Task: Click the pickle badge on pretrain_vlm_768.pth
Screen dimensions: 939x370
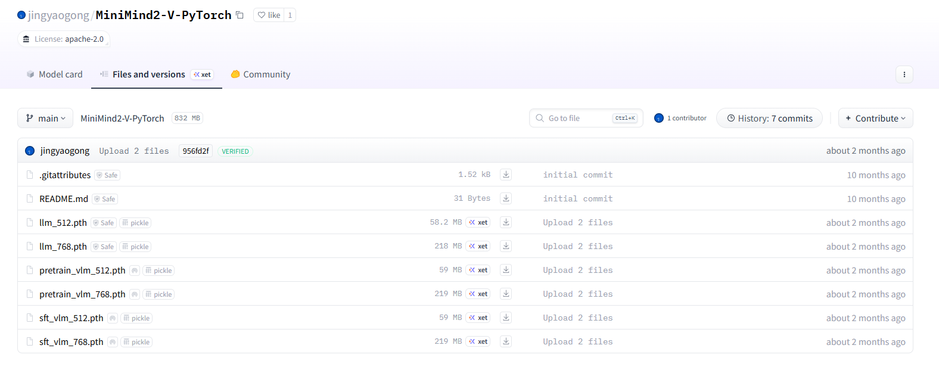Action: (158, 294)
